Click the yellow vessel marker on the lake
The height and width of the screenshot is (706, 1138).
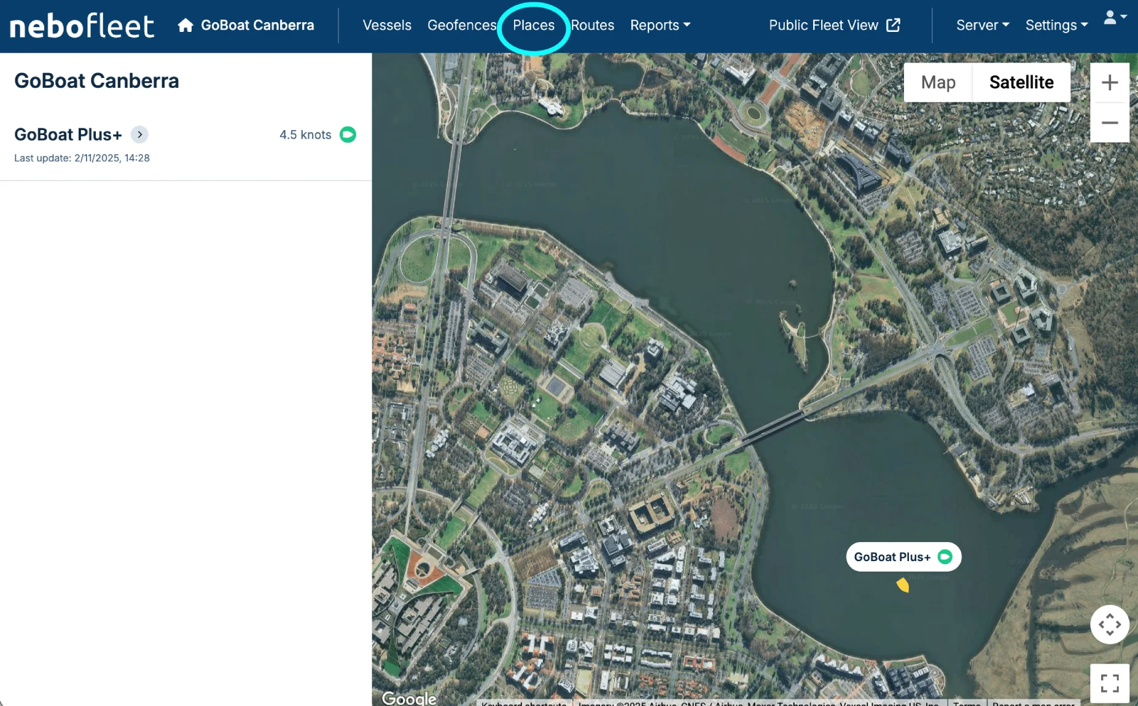click(903, 585)
